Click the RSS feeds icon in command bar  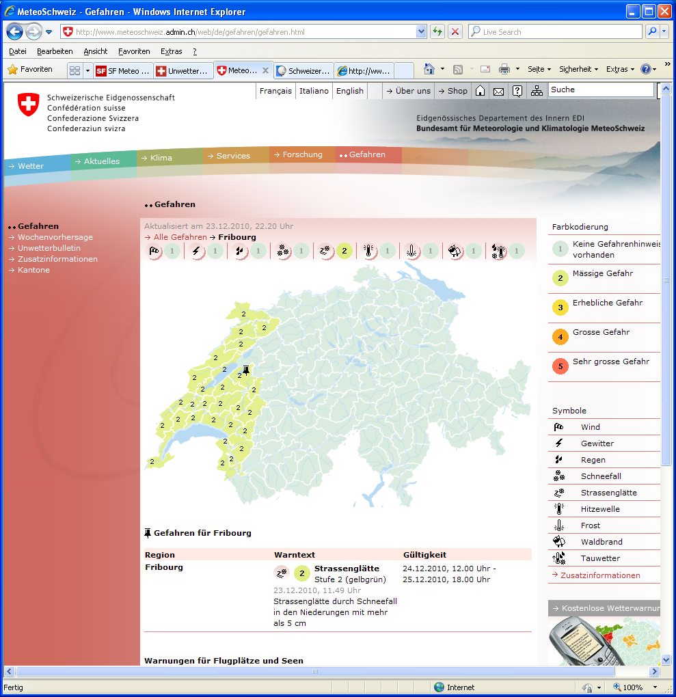point(458,69)
